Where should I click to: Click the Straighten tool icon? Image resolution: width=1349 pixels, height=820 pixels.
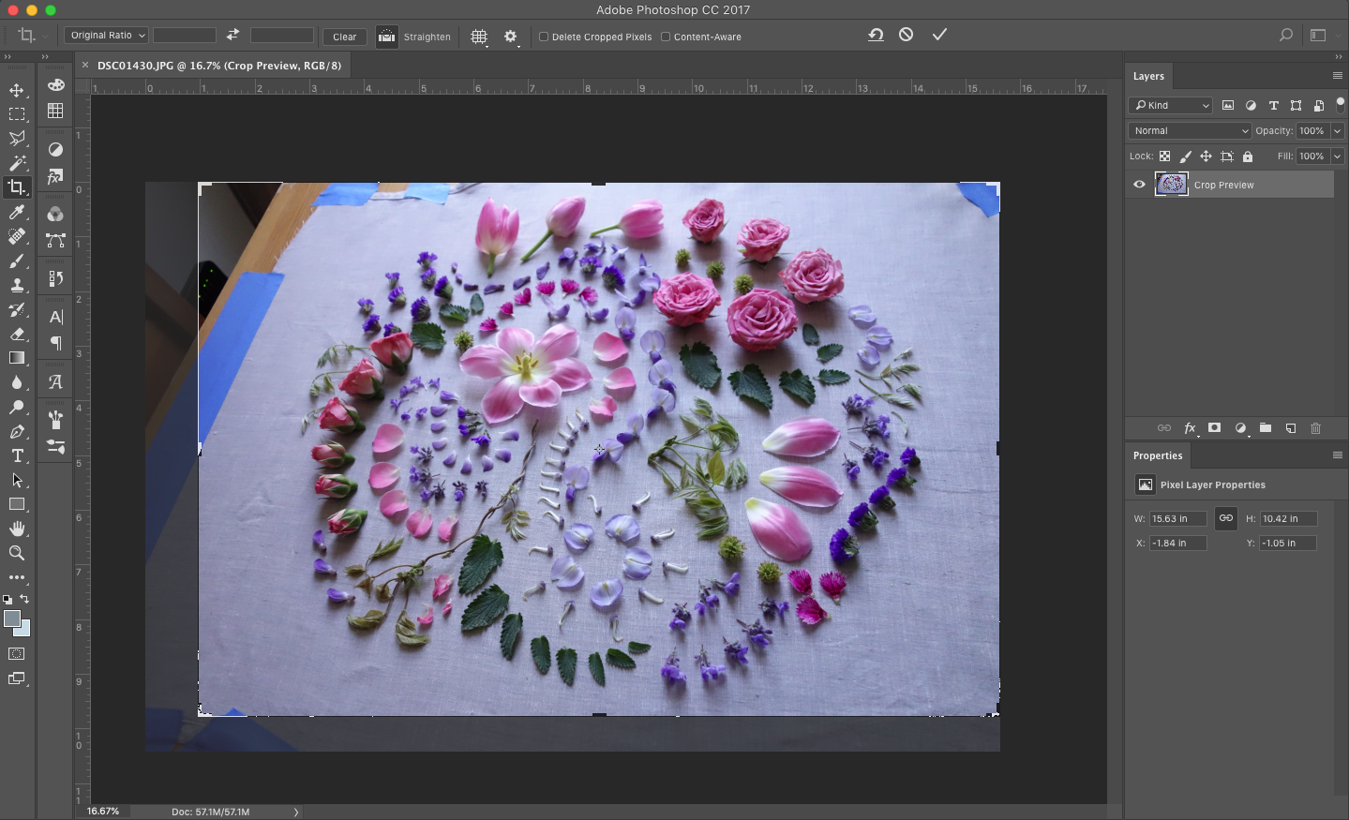tap(386, 37)
